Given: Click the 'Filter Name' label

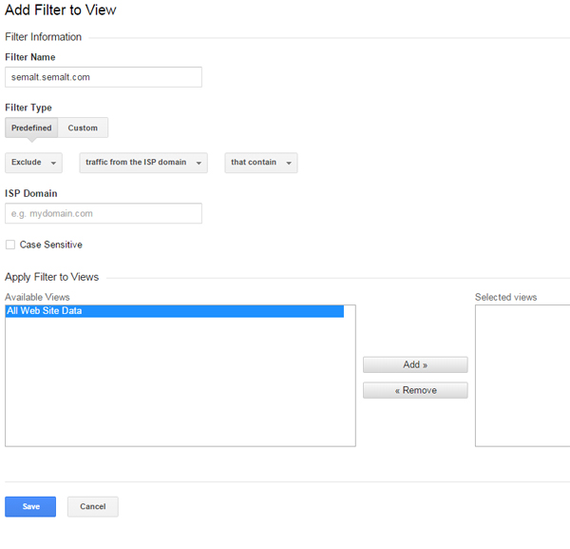Looking at the screenshot, I should tap(30, 57).
